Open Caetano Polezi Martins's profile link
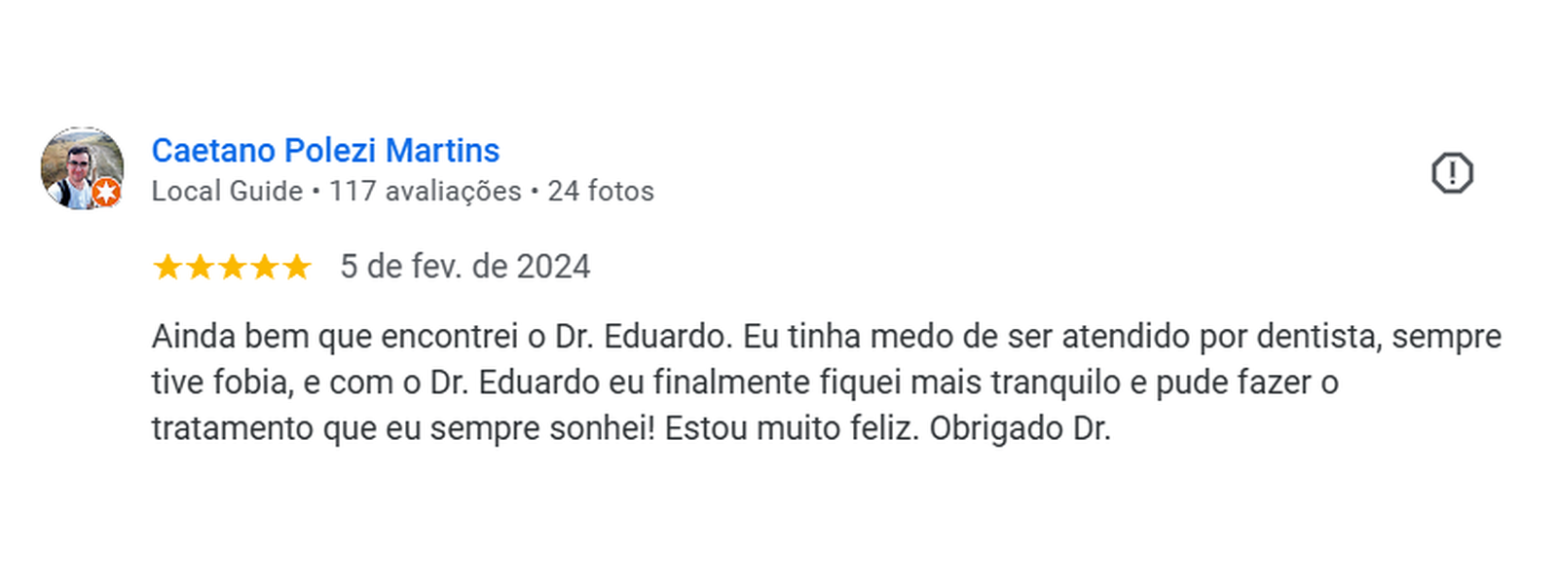Image resolution: width=1558 pixels, height=584 pixels. [x=325, y=151]
